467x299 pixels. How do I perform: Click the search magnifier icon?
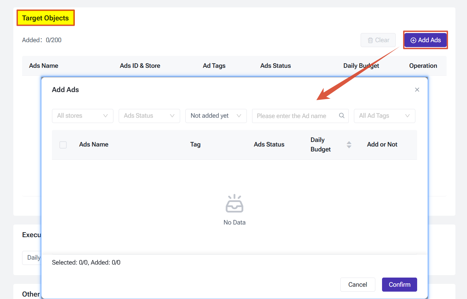coord(342,116)
